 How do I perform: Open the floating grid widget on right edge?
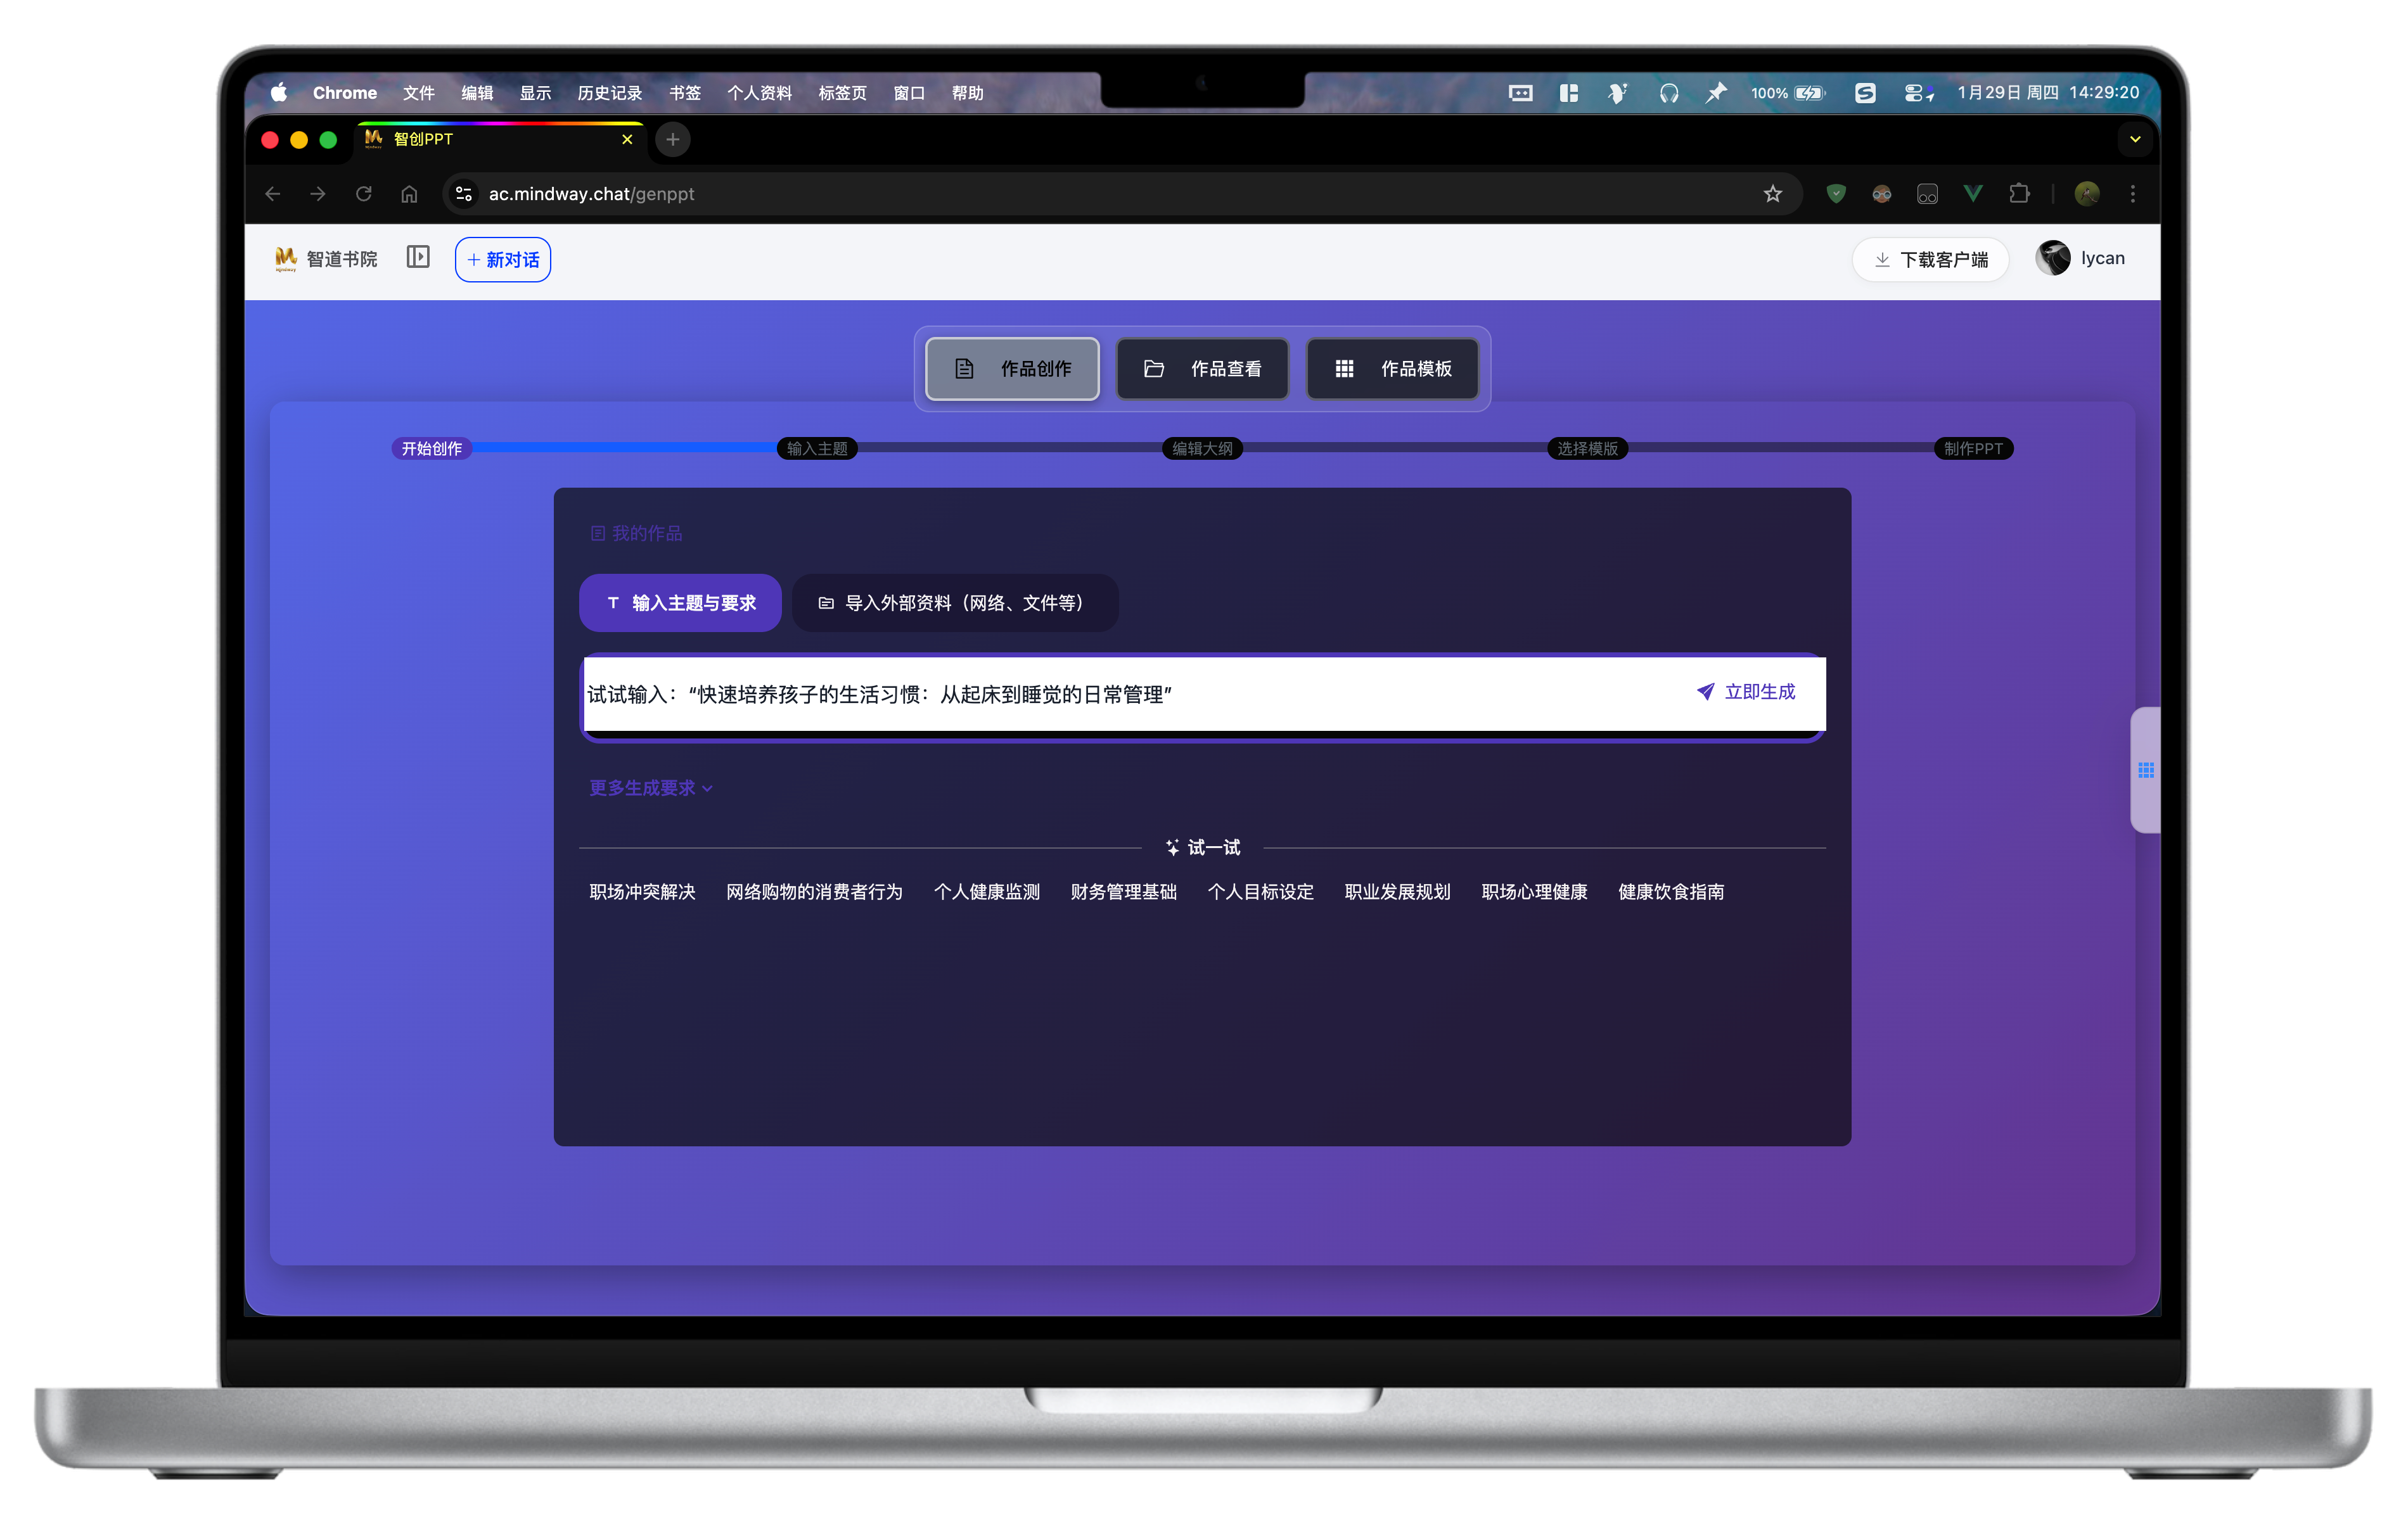tap(2146, 769)
